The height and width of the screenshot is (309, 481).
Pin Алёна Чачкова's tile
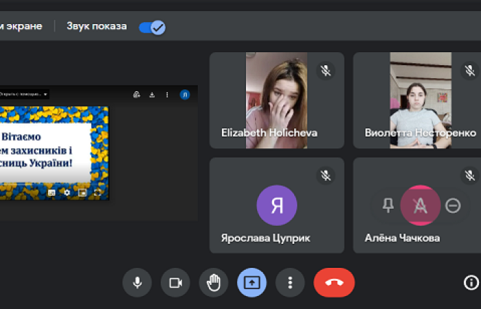coord(388,205)
